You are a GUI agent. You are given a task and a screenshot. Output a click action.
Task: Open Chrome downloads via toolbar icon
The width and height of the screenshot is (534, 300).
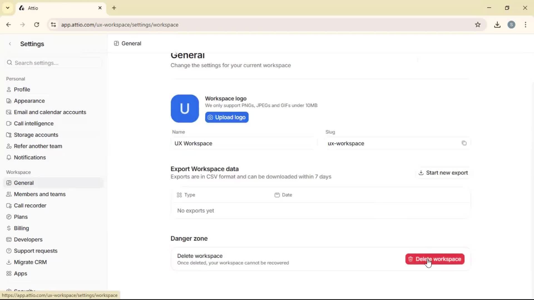pos(497,24)
